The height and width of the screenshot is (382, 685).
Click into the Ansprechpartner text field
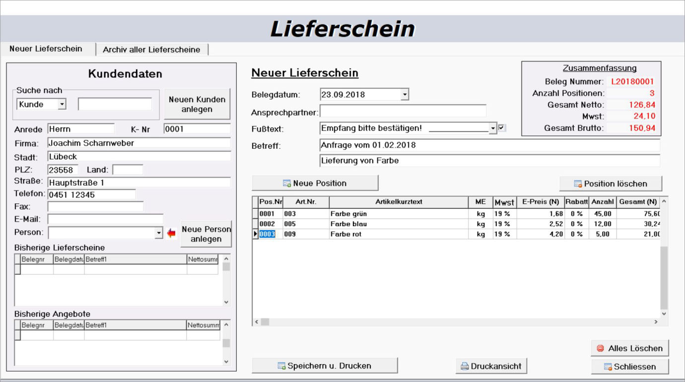pyautogui.click(x=403, y=111)
